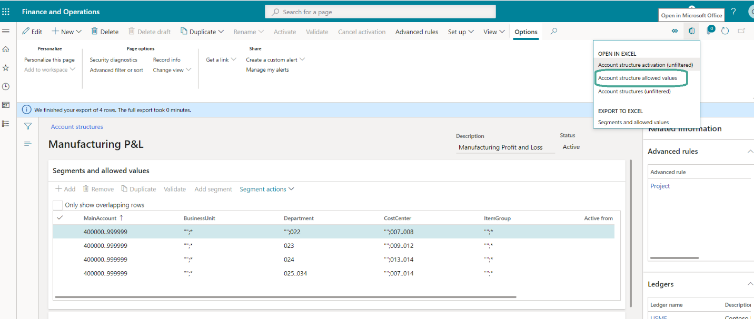Click the Favorites star in left sidebar

[6, 67]
